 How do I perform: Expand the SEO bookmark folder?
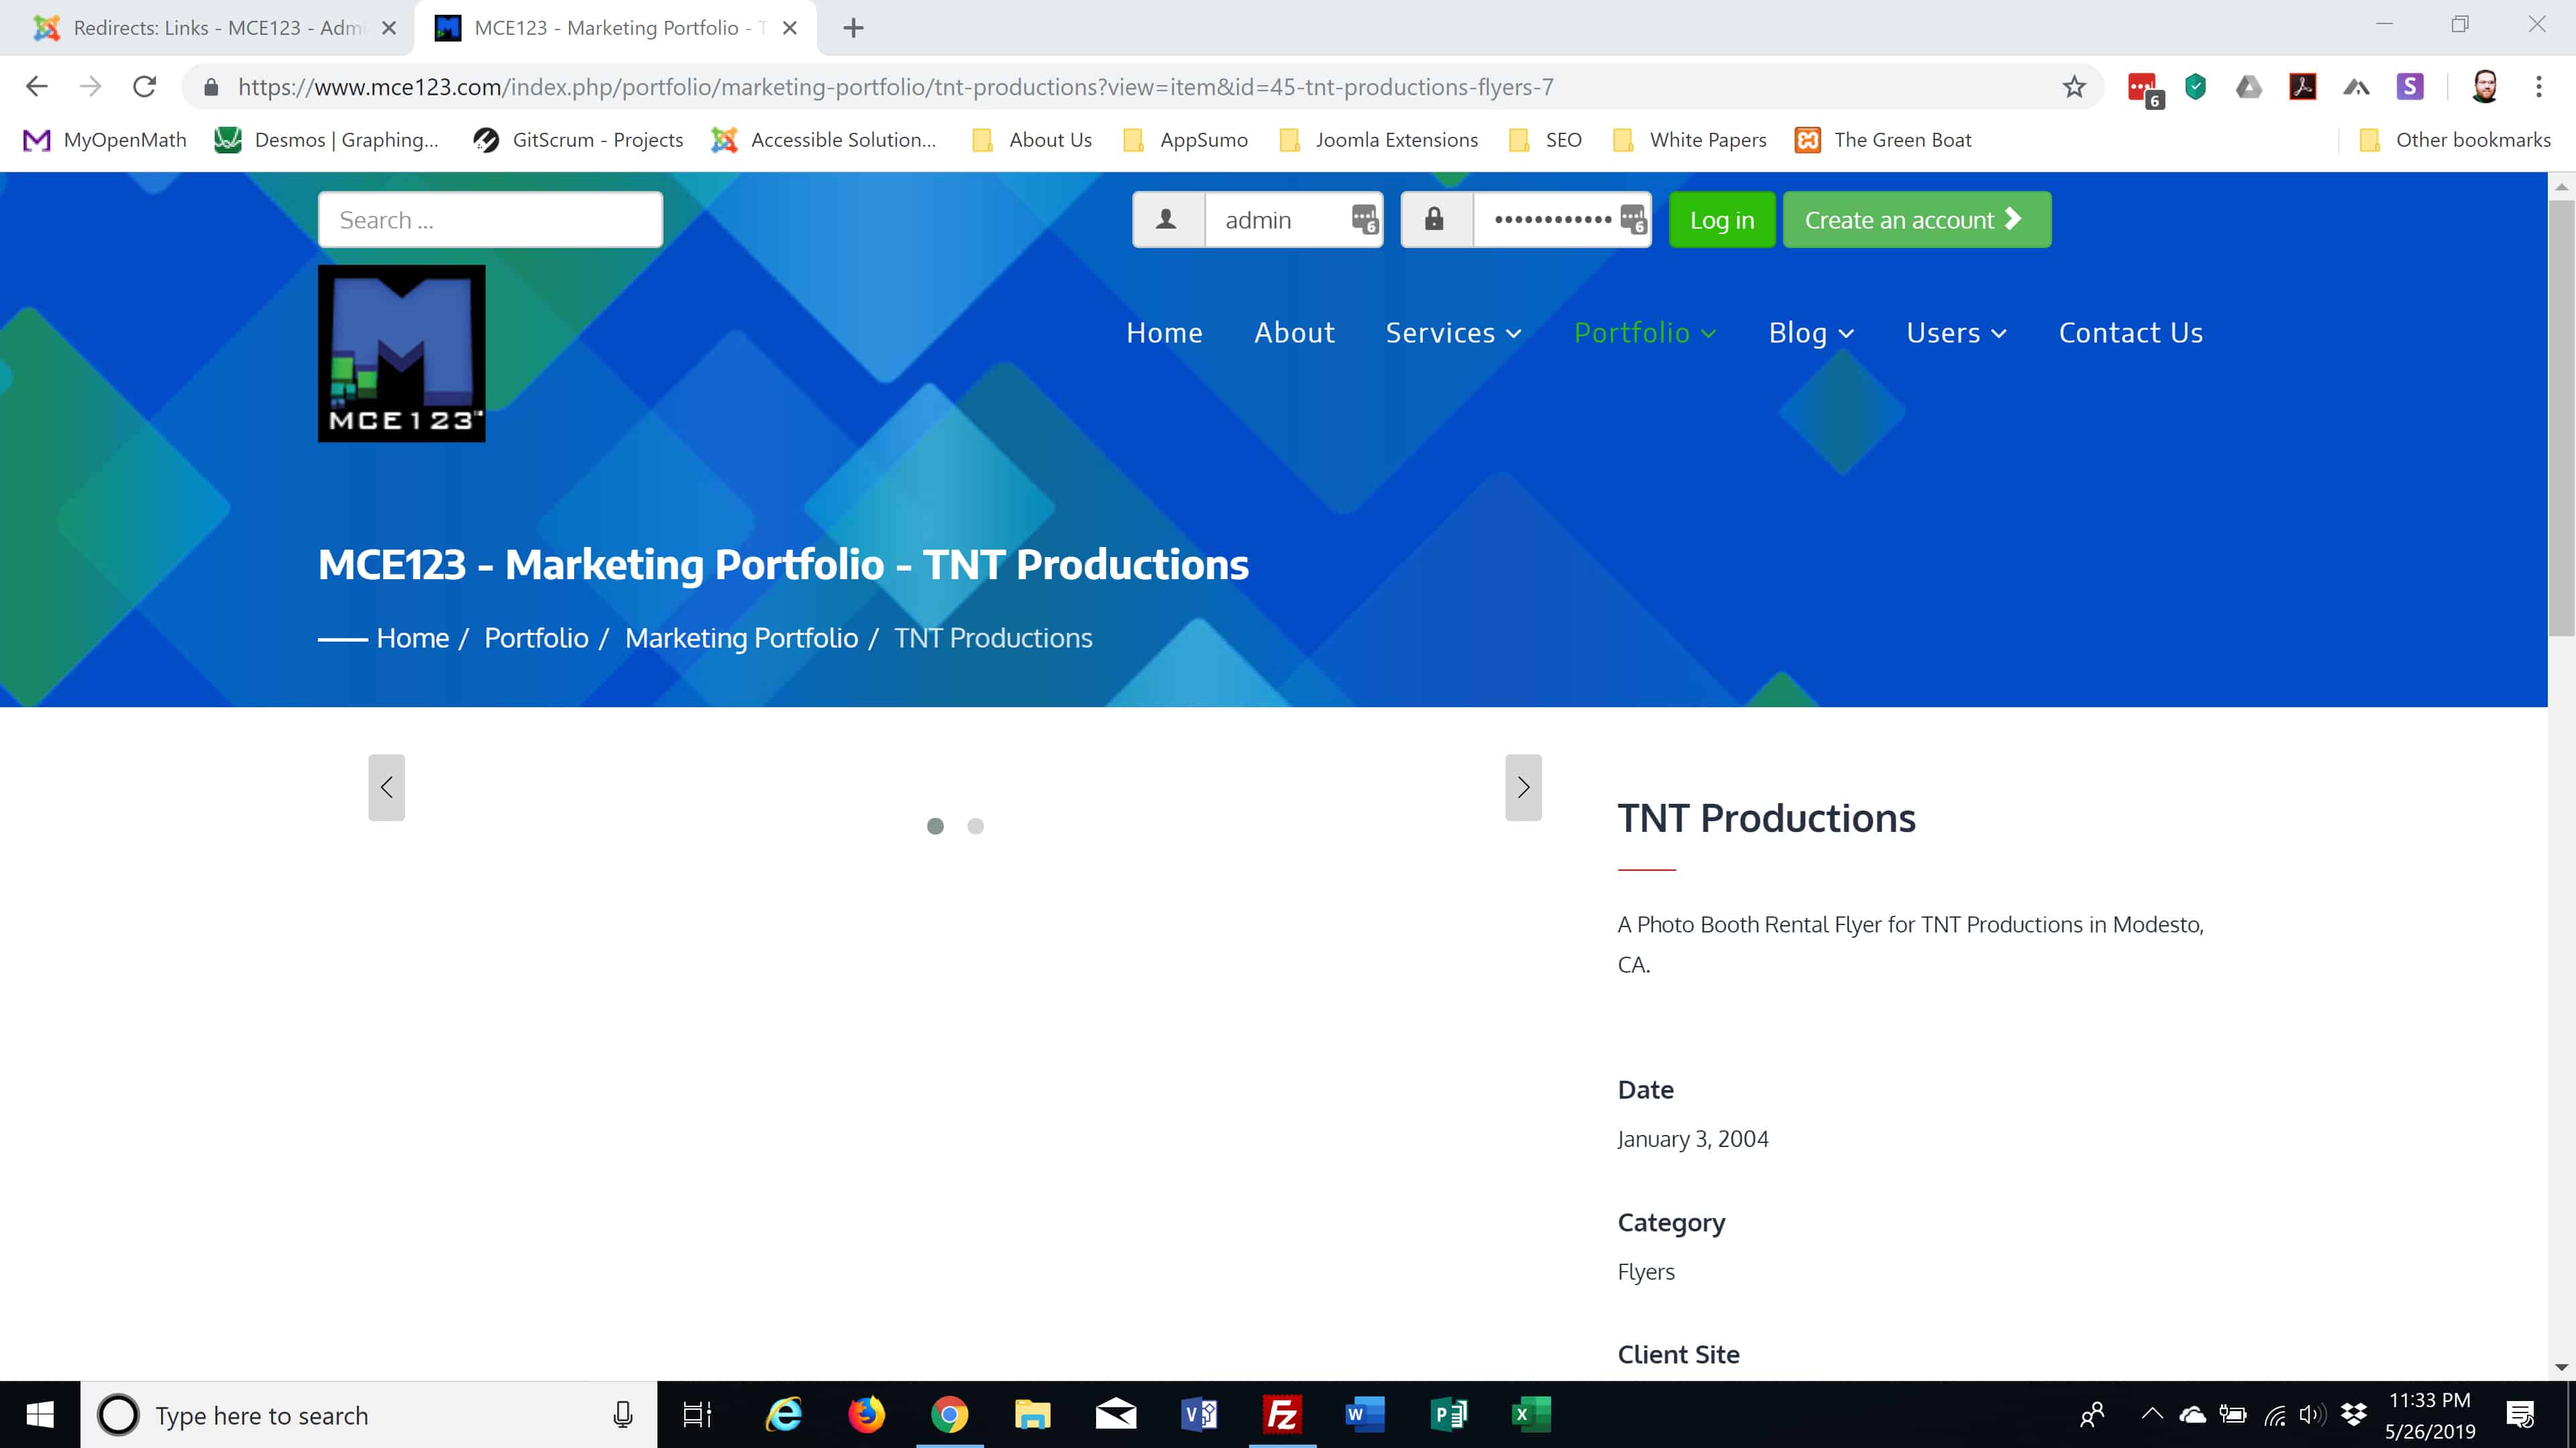(x=1546, y=140)
